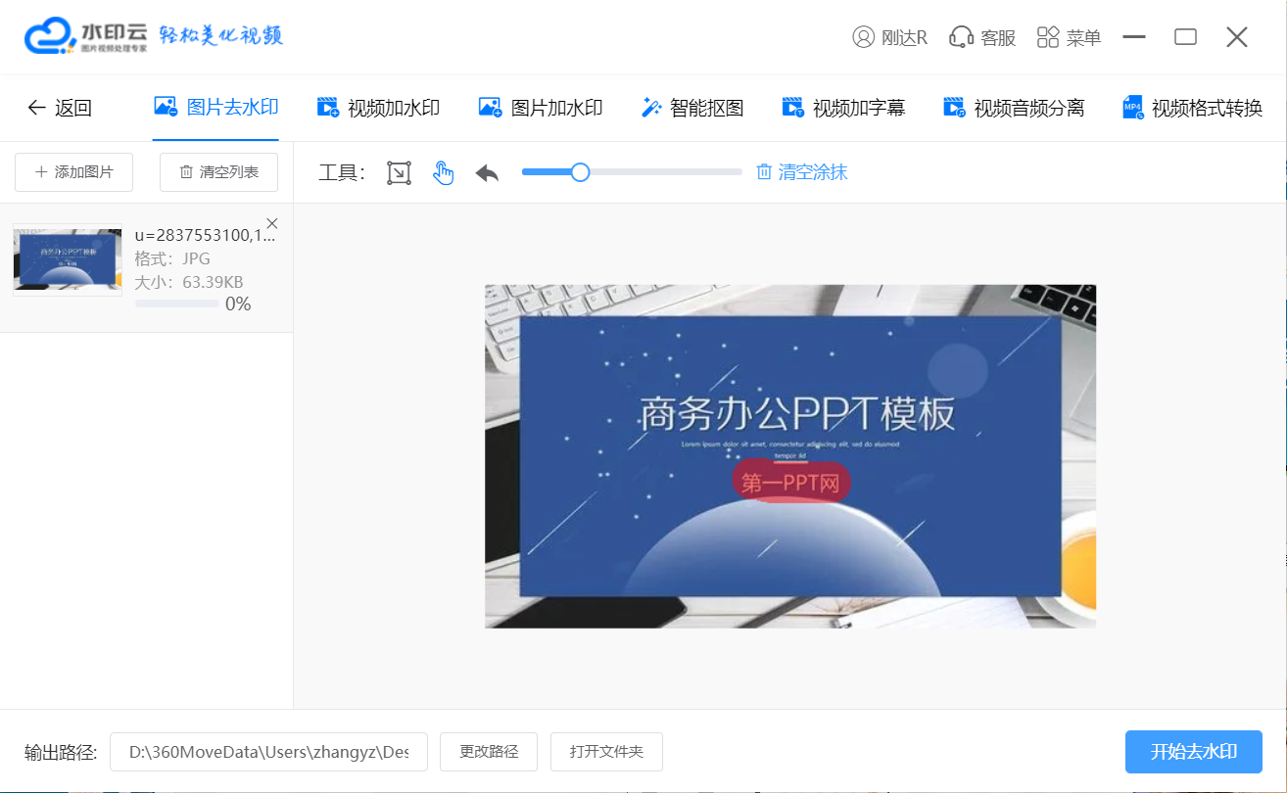
Task: Close the application window
Action: pos(1236,37)
